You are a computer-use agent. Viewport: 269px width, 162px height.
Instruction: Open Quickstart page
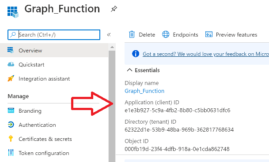[x=31, y=65]
